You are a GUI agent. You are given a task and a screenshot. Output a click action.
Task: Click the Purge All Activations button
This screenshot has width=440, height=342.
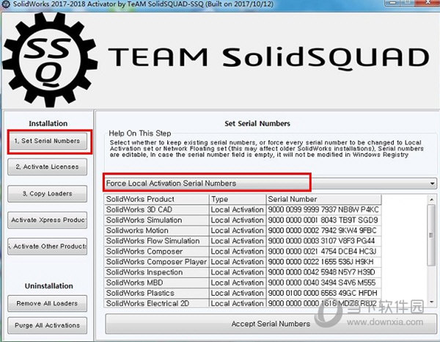point(47,325)
